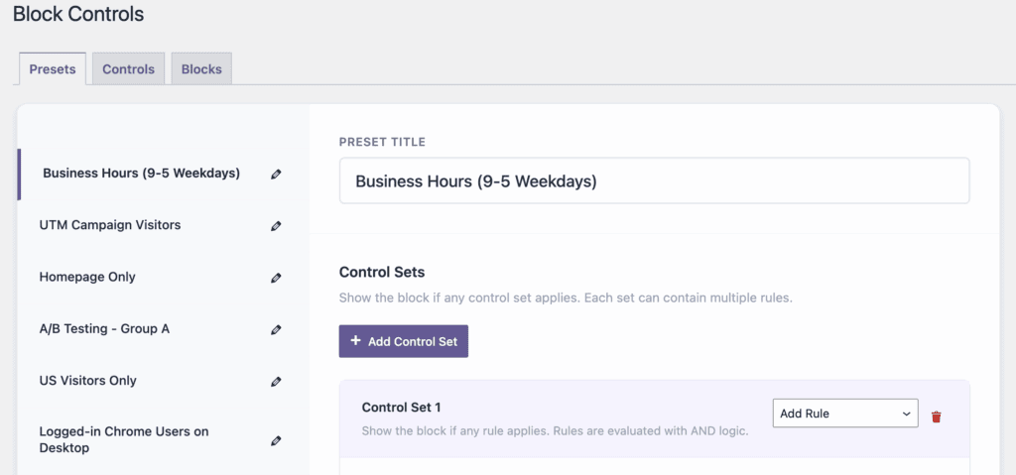This screenshot has height=475, width=1016.
Task: Open the US Visitors Only preset
Action: pos(88,381)
